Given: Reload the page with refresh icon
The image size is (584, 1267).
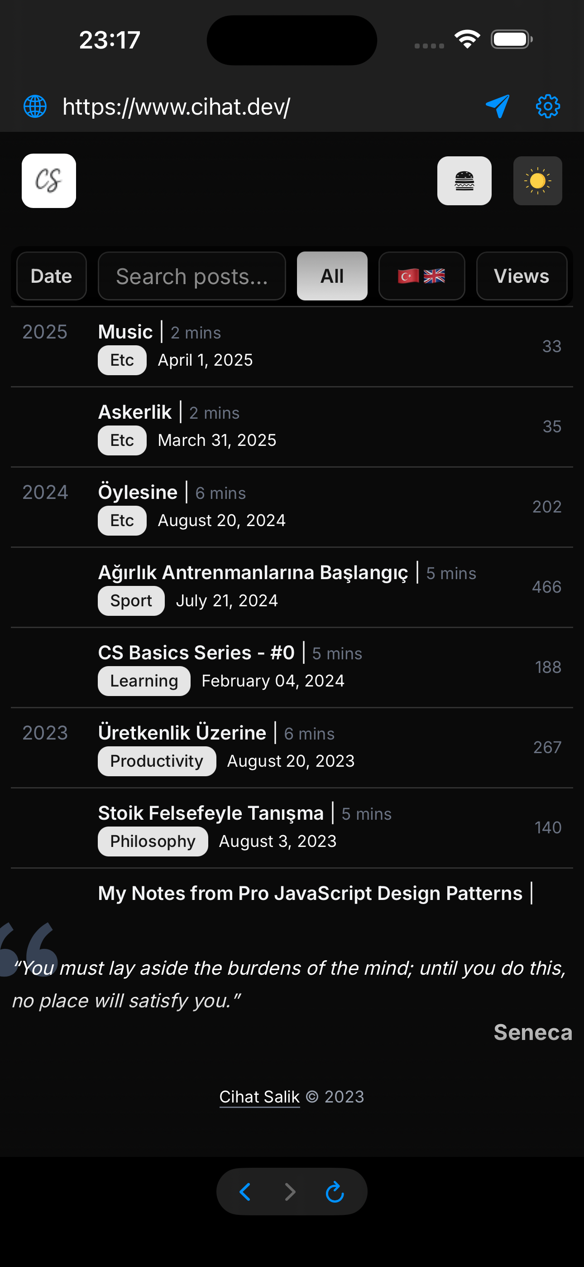Looking at the screenshot, I should coord(335,1192).
